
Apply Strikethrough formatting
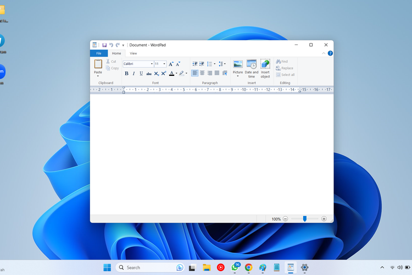coord(149,73)
